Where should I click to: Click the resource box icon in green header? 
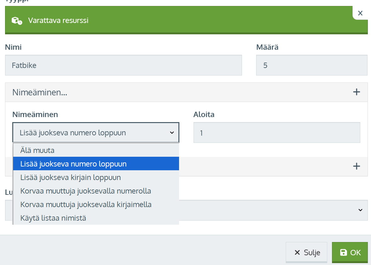click(17, 21)
